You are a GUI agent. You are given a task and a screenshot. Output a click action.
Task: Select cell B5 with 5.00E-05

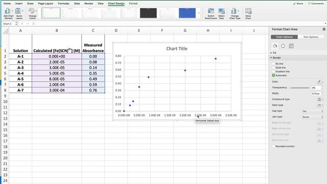click(x=57, y=73)
